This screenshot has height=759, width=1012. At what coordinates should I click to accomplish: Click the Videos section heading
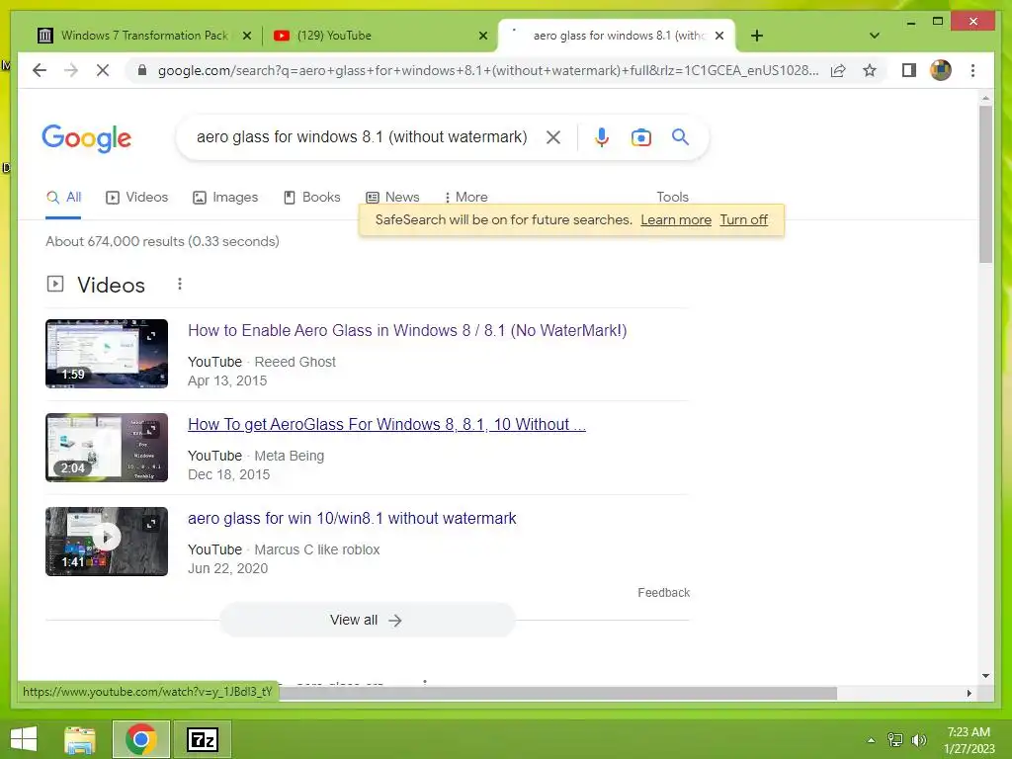[x=111, y=285]
